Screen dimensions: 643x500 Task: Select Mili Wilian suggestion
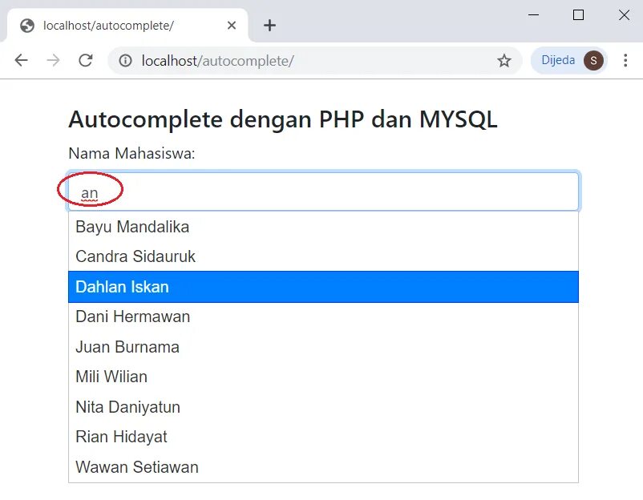click(x=323, y=377)
